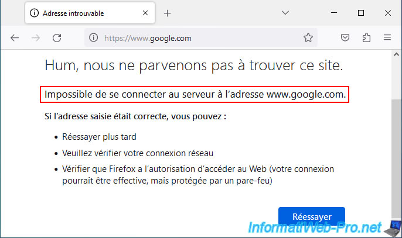
Task: Open site information icon in address bar
Action: 93,37
